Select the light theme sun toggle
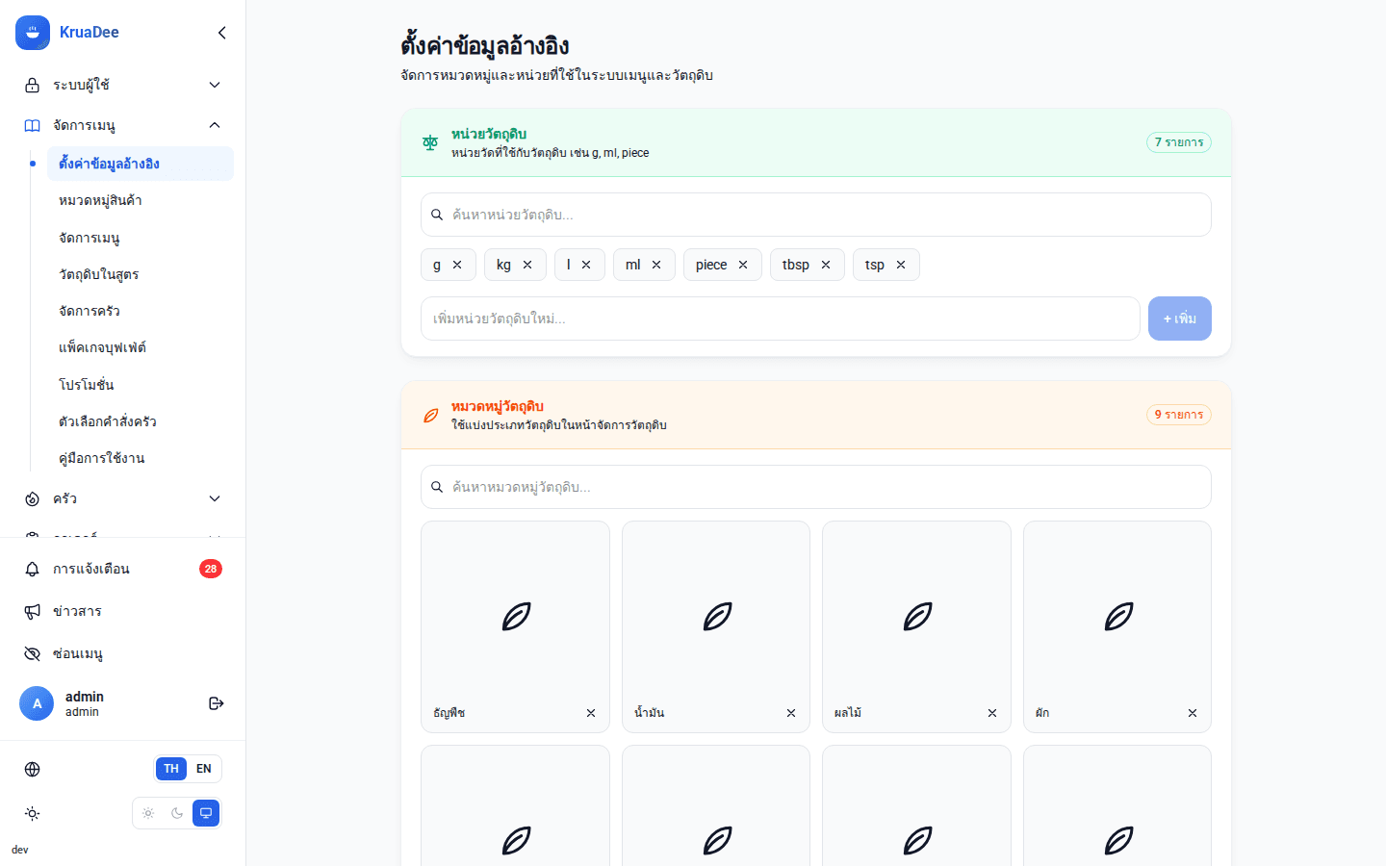The width and height of the screenshot is (1386, 866). click(x=148, y=813)
